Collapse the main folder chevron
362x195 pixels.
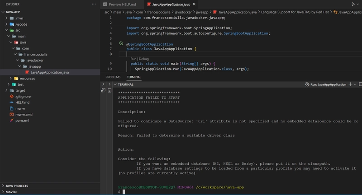[9, 36]
